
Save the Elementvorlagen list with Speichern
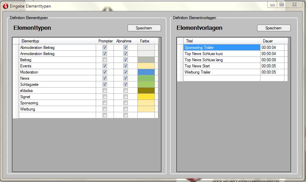coord(274,28)
